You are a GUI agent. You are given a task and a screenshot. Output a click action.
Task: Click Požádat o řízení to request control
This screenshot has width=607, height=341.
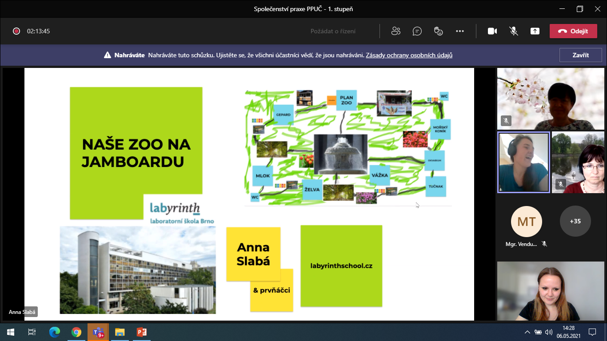pos(333,31)
